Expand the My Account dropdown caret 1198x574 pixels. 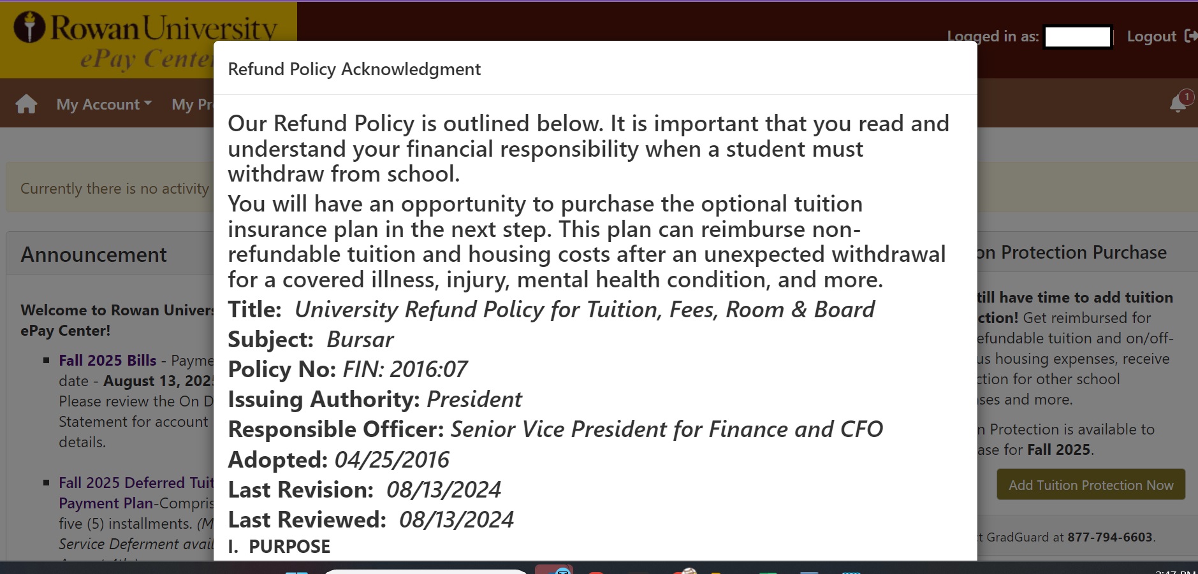pyautogui.click(x=149, y=104)
